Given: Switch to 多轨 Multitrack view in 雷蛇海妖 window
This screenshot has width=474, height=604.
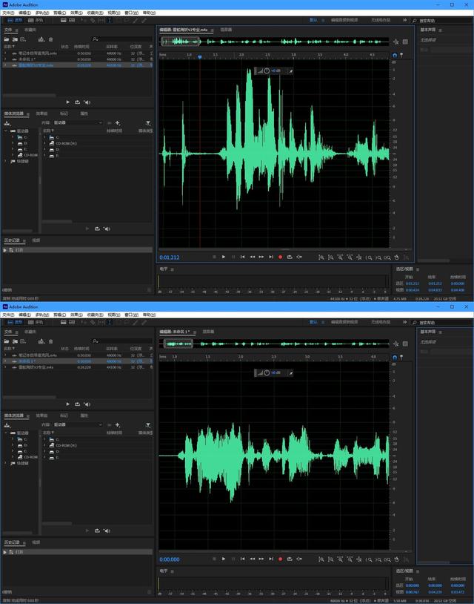Looking at the screenshot, I should point(36,20).
